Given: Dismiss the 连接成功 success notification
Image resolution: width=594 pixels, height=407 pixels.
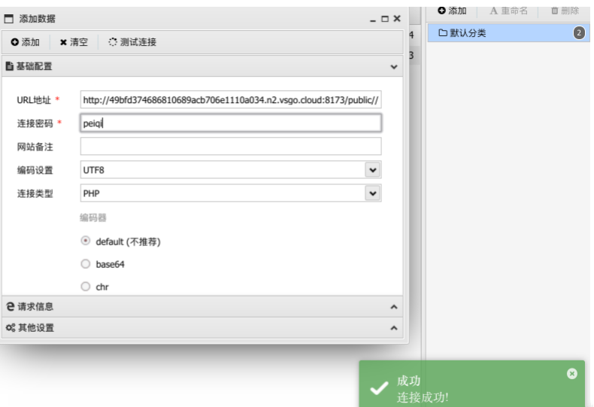Looking at the screenshot, I should 572,374.
